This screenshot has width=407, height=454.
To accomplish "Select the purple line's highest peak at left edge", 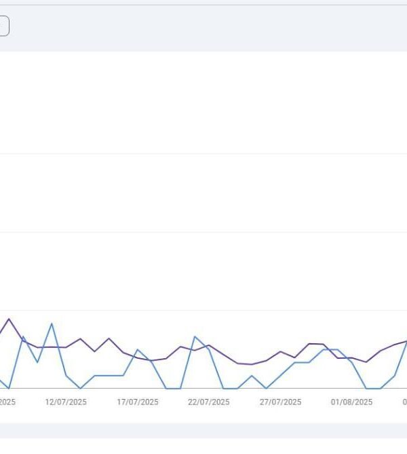I will pyautogui.click(x=9, y=319).
